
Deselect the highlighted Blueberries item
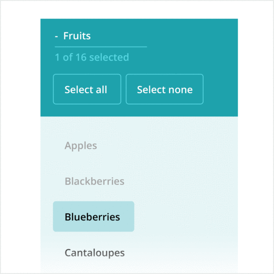pyautogui.click(x=93, y=216)
